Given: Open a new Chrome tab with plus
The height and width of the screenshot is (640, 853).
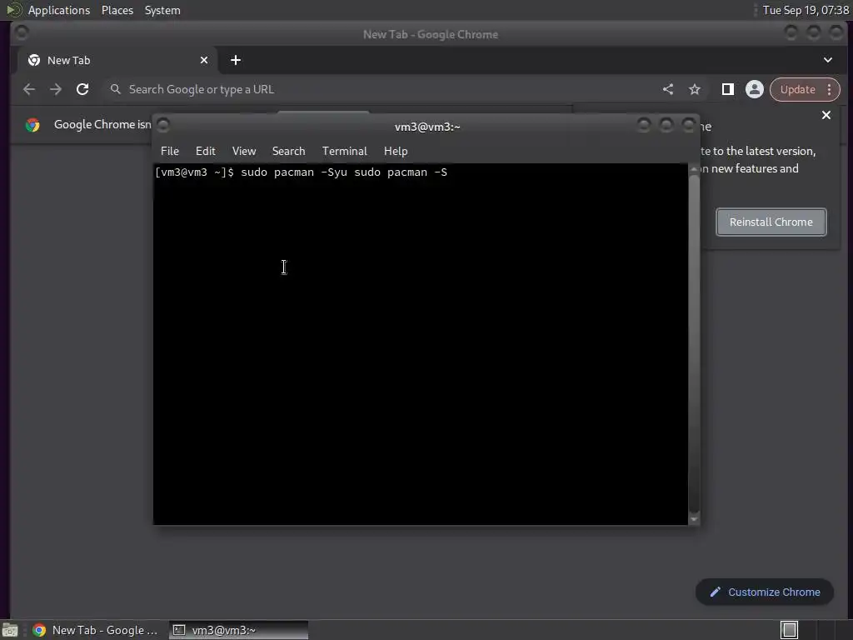Looking at the screenshot, I should [236, 60].
